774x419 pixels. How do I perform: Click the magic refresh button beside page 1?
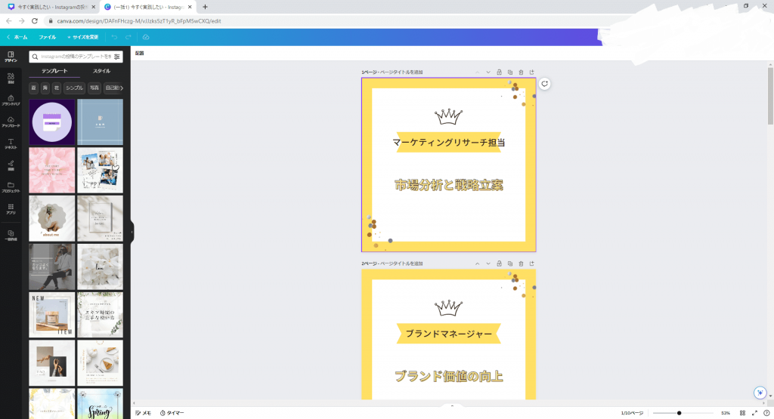click(544, 84)
